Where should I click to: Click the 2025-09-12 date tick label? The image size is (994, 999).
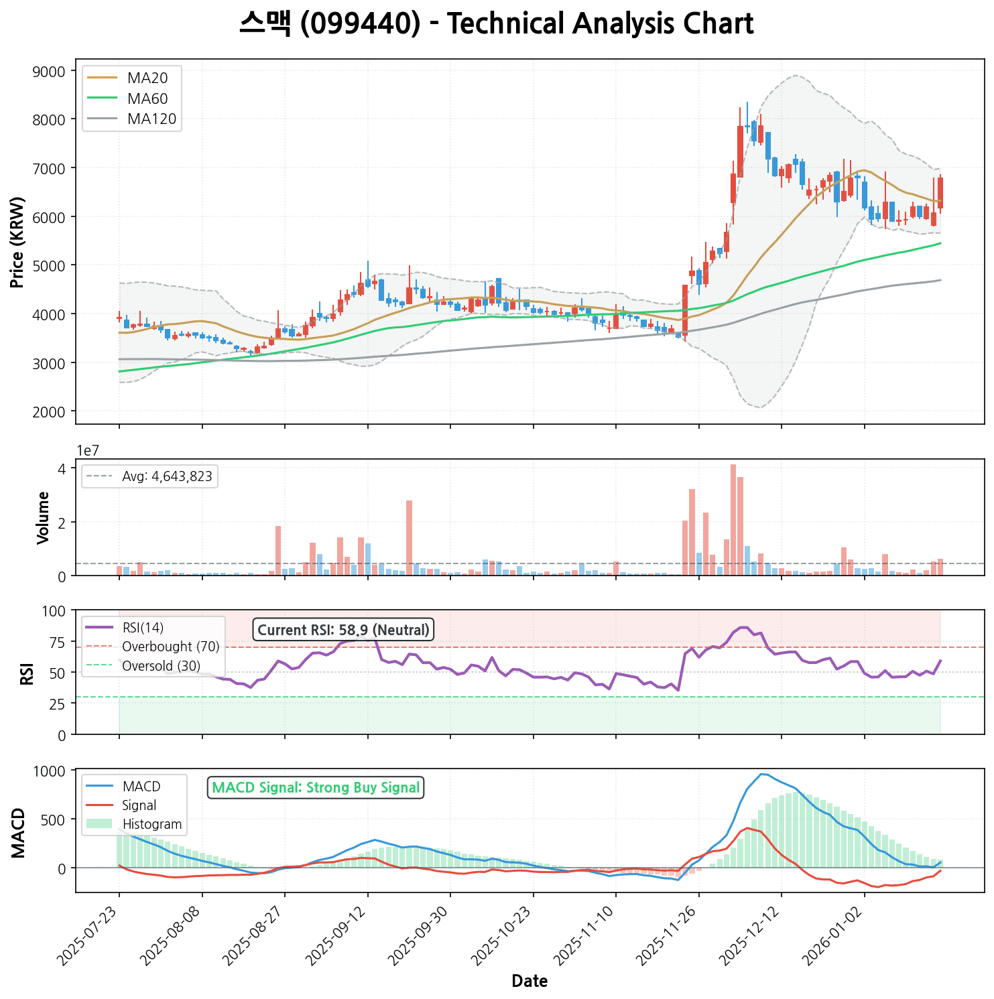point(339,933)
